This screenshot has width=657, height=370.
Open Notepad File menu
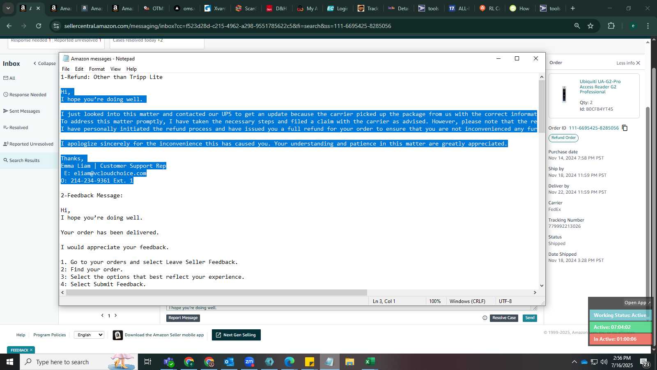coord(66,69)
